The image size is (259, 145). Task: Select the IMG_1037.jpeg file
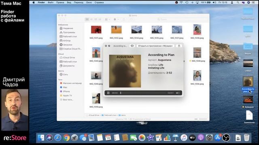tap(177, 32)
